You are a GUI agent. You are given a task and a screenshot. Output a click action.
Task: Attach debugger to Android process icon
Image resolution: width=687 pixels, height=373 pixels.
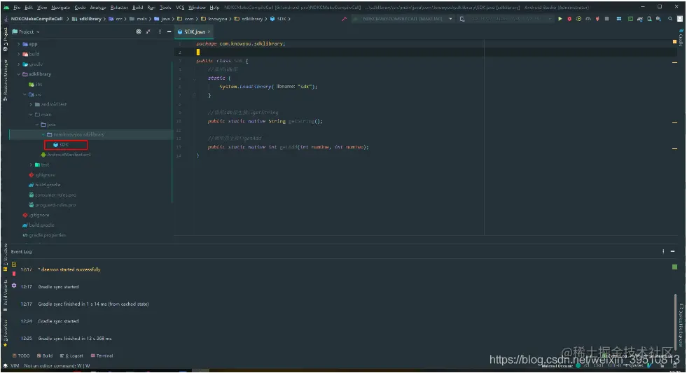click(x=597, y=19)
